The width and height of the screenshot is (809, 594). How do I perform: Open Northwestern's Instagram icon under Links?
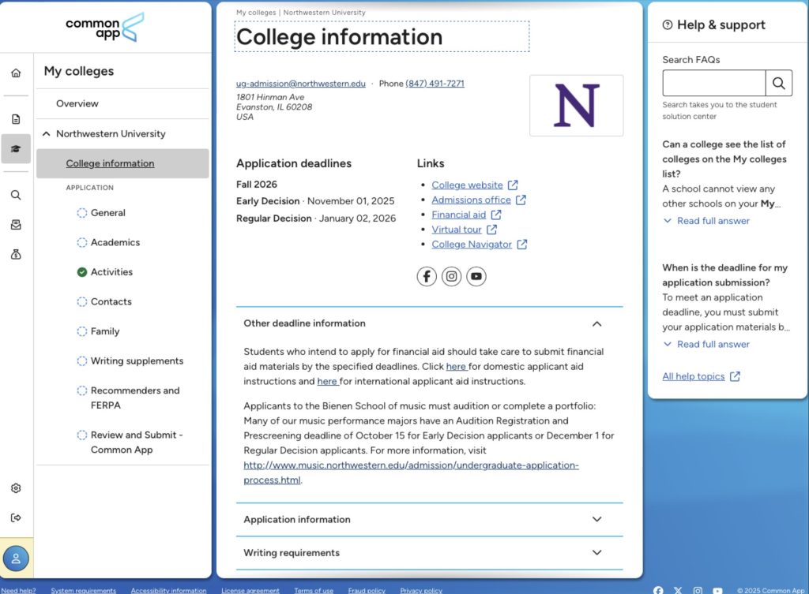pyautogui.click(x=451, y=277)
